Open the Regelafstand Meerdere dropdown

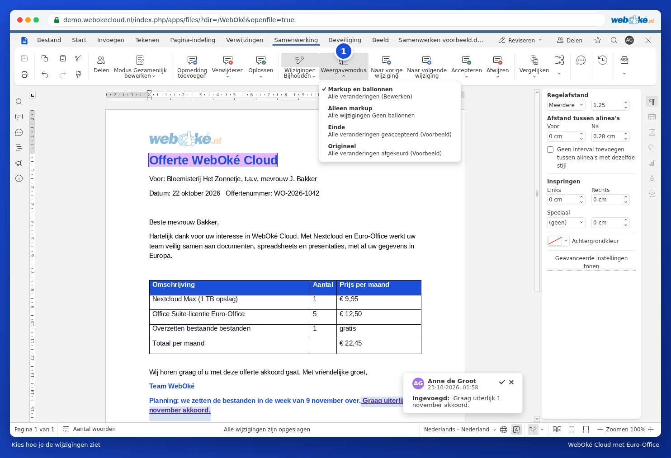pos(566,105)
